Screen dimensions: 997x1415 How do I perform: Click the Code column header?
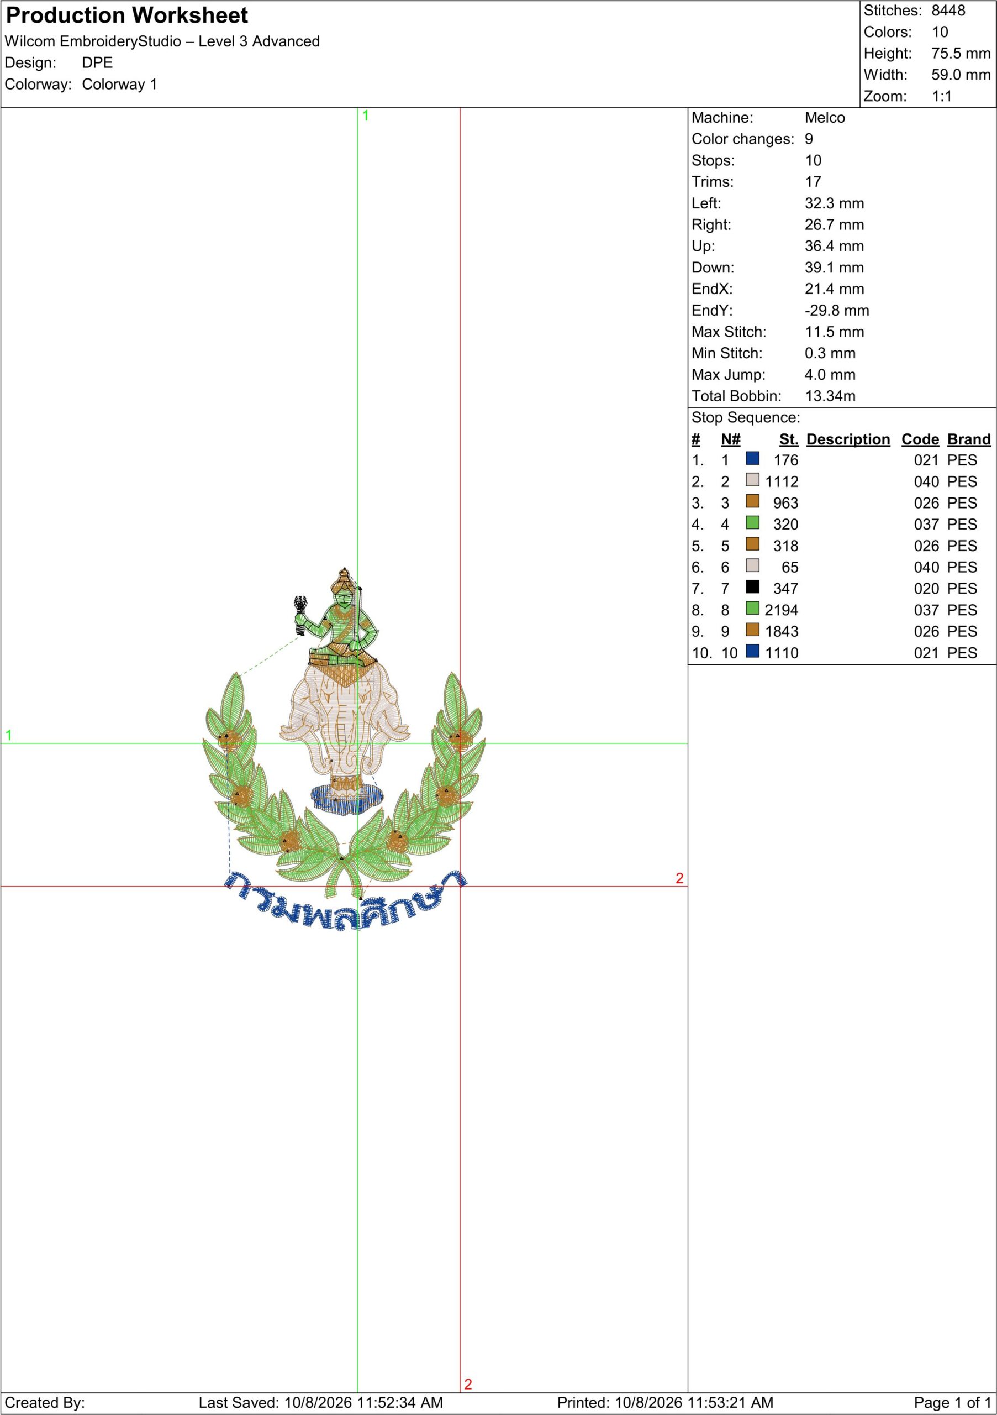(920, 439)
